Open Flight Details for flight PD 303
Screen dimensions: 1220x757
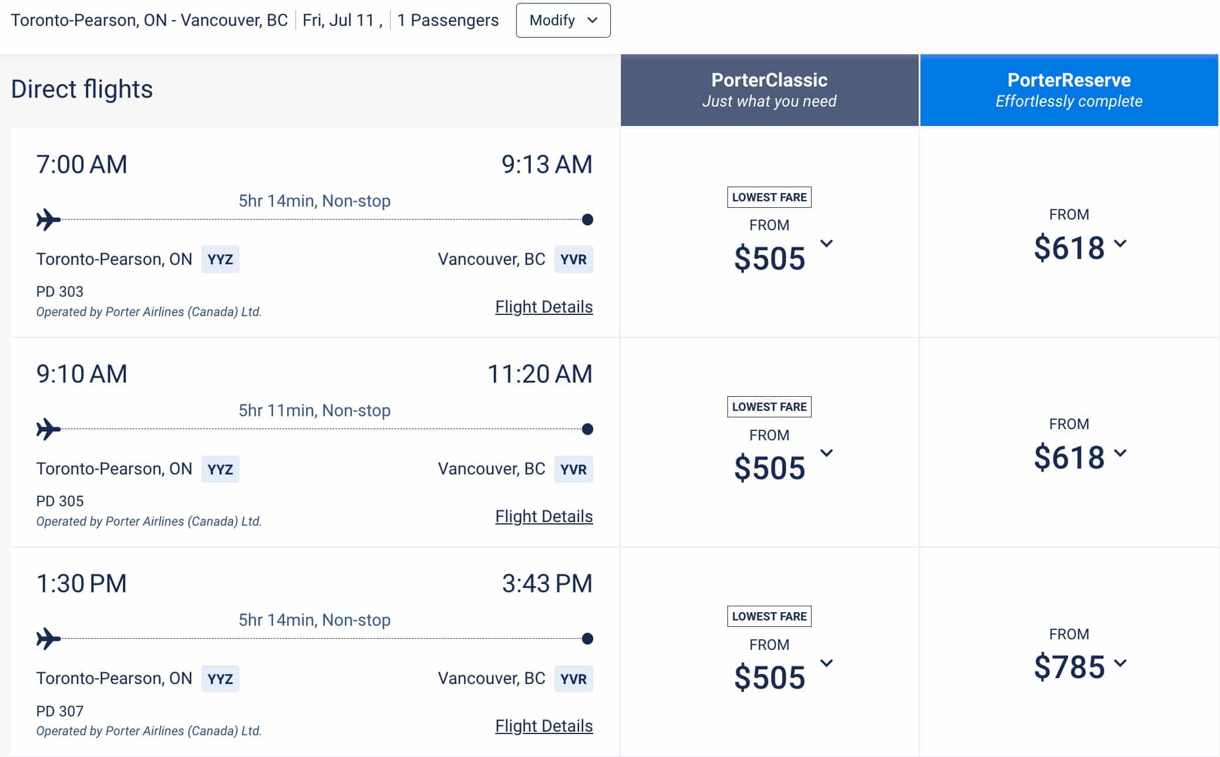click(544, 307)
